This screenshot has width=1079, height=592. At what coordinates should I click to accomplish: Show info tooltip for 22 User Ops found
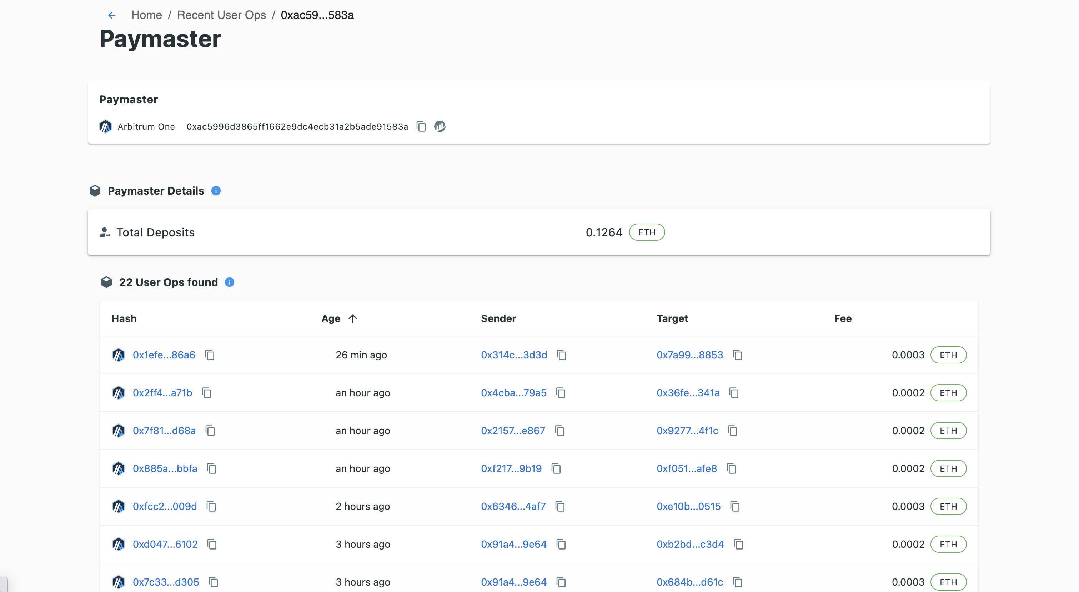coord(230,282)
